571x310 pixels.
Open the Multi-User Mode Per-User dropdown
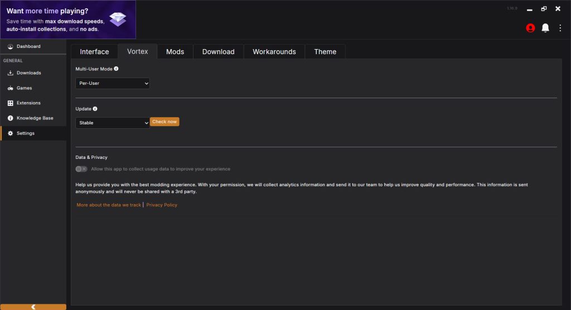click(113, 83)
